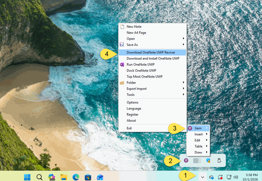Viewport: 262px width, 181px height.
Task: Expand the Gem submenu arrow
Action: (207, 128)
